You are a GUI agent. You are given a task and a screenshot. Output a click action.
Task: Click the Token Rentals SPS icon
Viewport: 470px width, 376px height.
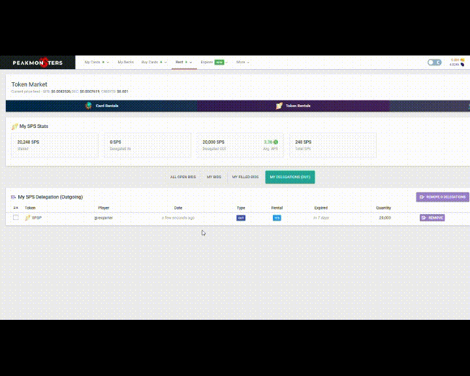tap(279, 106)
